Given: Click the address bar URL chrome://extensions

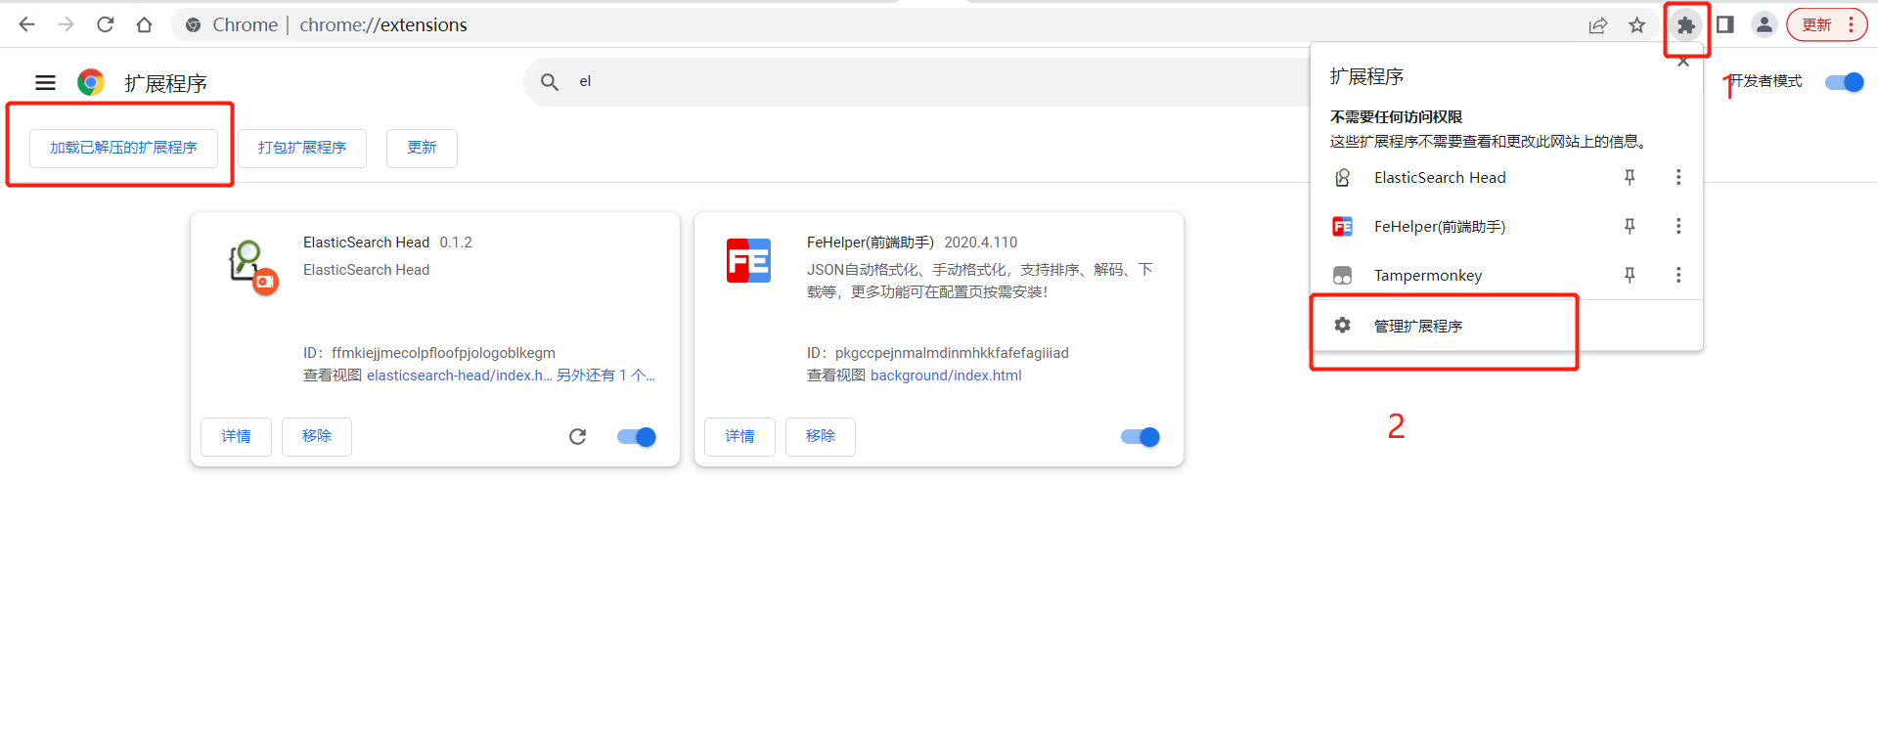Looking at the screenshot, I should coord(383,24).
